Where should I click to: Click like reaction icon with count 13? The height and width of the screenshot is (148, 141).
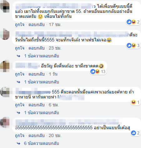click(93, 71)
